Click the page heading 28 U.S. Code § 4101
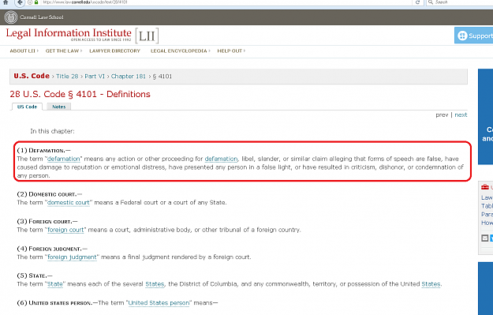Screen dimensions: 493x315 click(80, 94)
